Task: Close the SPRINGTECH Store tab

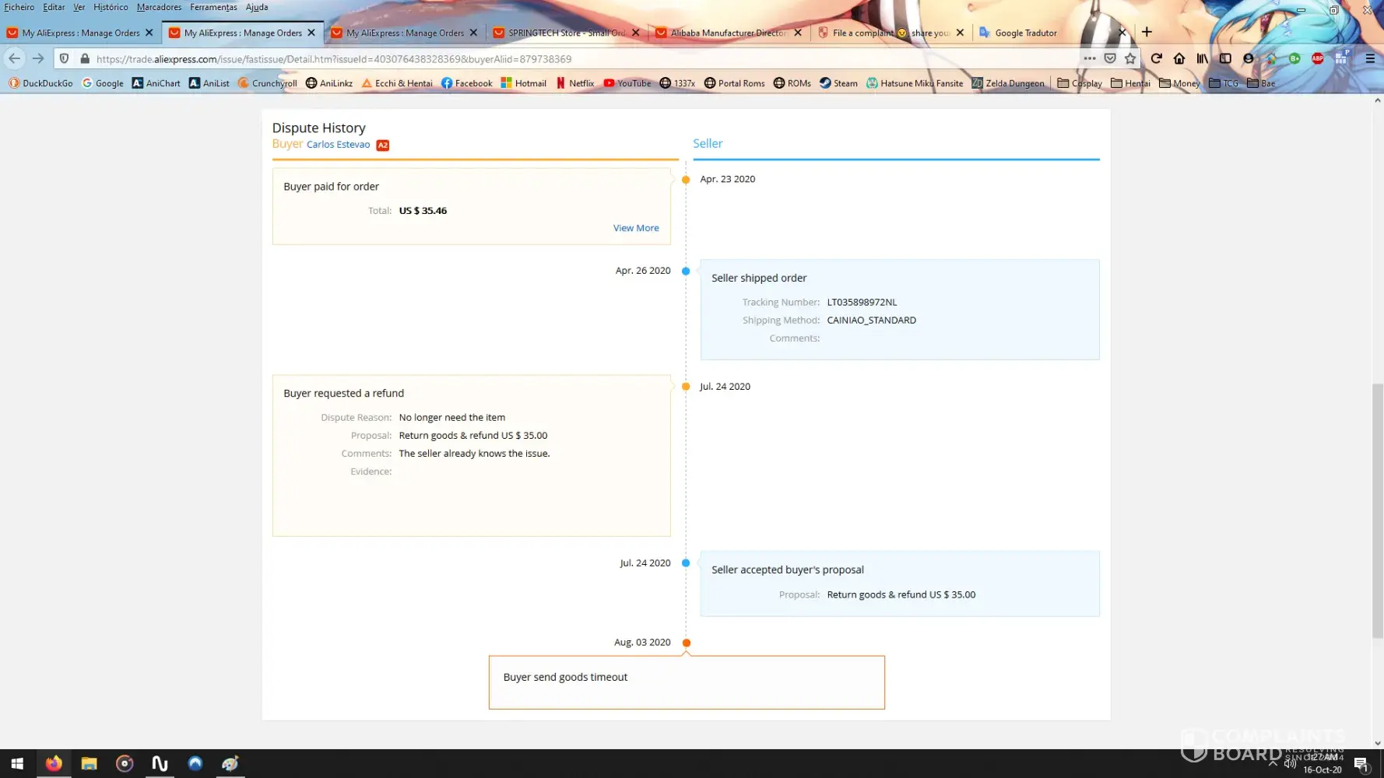Action: tap(636, 33)
